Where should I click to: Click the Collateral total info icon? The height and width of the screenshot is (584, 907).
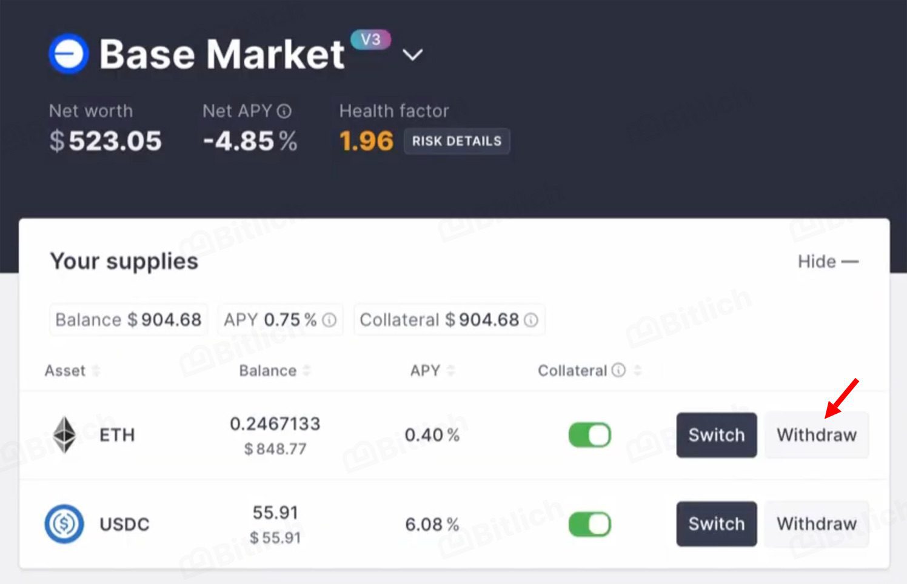click(x=531, y=320)
